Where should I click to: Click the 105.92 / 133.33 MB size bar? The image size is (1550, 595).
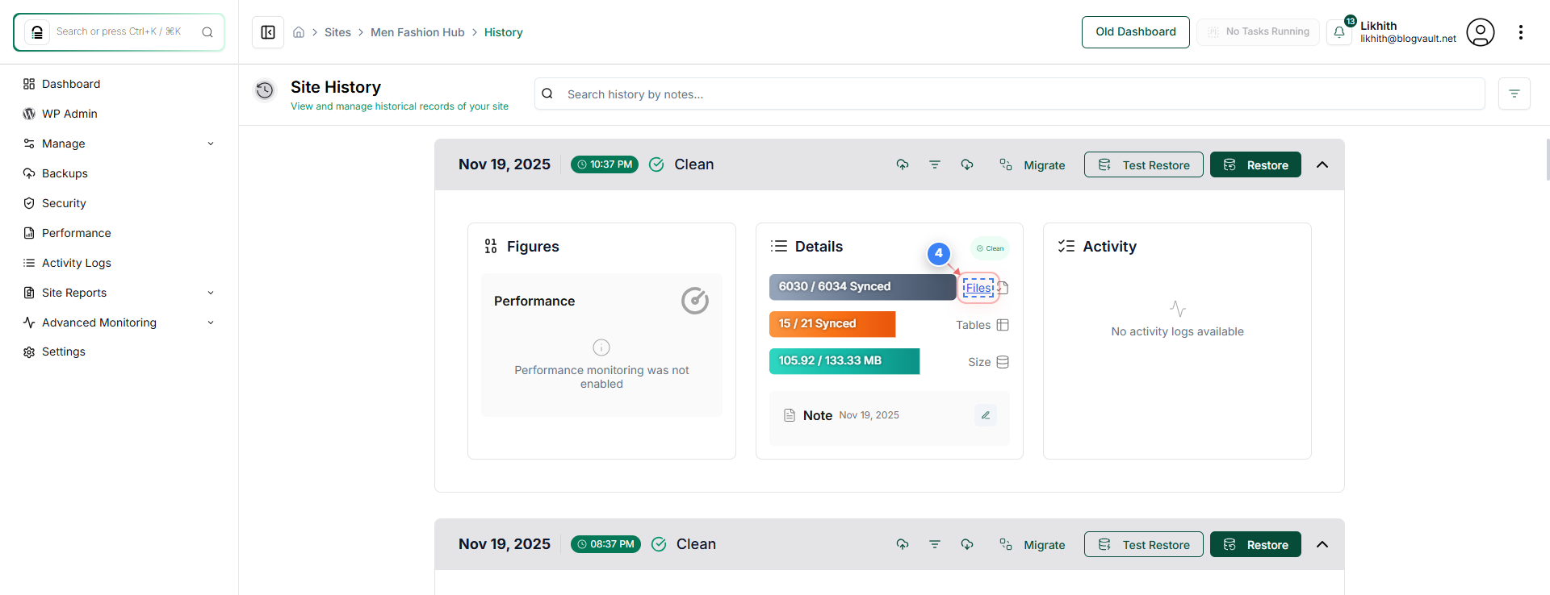(844, 361)
